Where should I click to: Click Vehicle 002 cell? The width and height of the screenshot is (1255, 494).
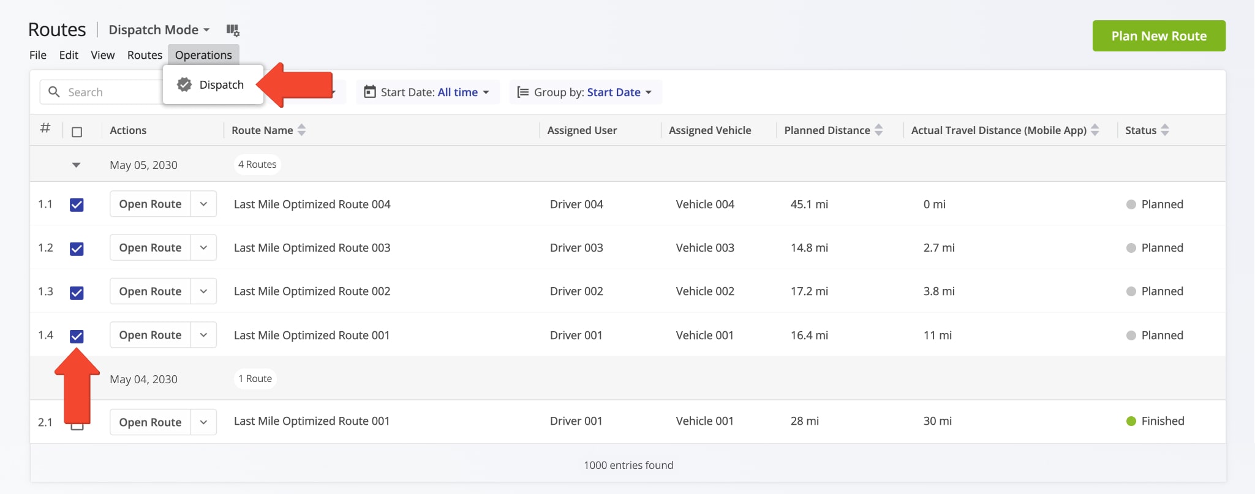pos(705,291)
